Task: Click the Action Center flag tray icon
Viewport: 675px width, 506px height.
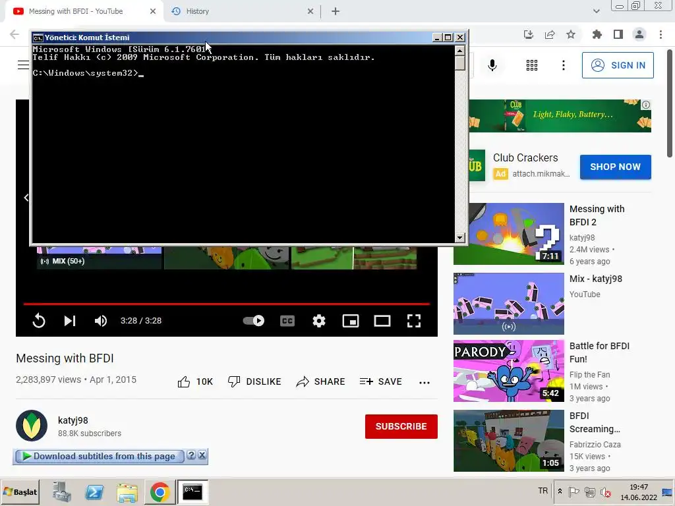Action: click(x=574, y=492)
